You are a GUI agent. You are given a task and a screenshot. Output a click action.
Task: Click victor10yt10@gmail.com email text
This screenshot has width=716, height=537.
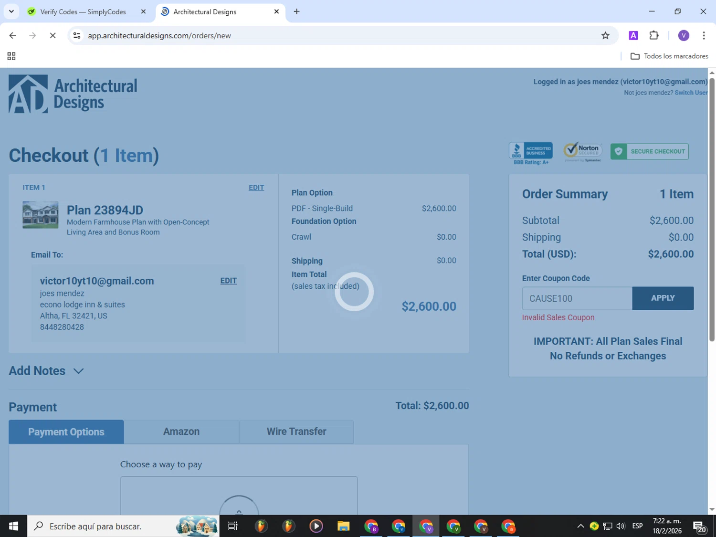[x=97, y=281]
